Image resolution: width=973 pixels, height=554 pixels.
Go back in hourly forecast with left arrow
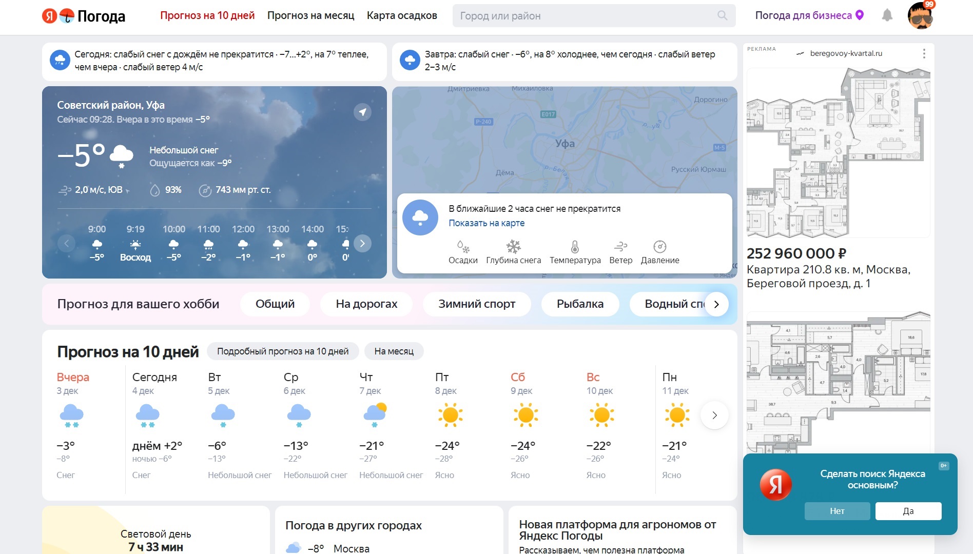point(67,243)
